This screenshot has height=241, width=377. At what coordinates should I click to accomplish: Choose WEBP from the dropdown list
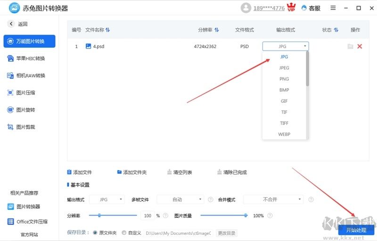[x=284, y=134]
